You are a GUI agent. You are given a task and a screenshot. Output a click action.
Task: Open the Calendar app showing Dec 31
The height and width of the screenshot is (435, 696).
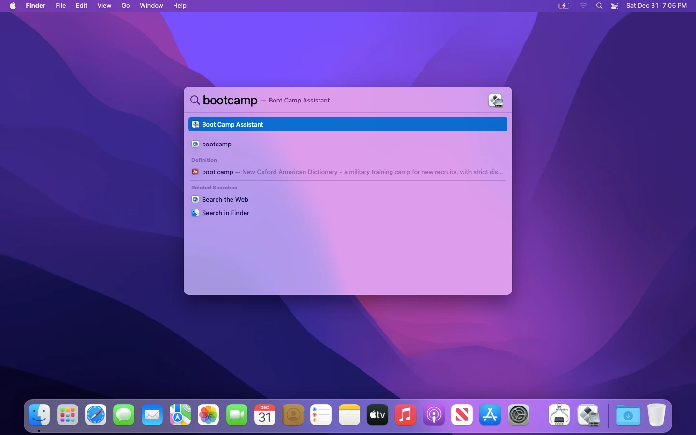264,415
